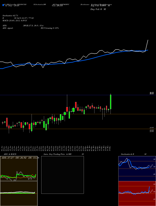The image size is (156, 206).
Task: Click the white price line spike at chart end
Action: tap(147, 45)
